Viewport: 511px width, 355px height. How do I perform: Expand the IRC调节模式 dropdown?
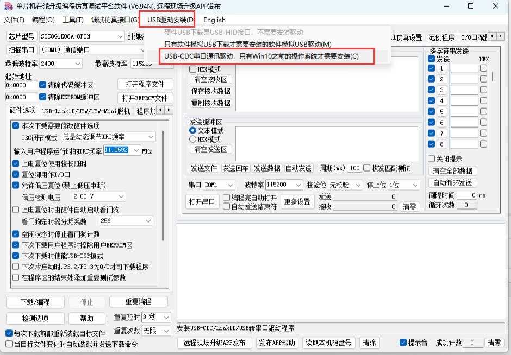pyautogui.click(x=151, y=137)
